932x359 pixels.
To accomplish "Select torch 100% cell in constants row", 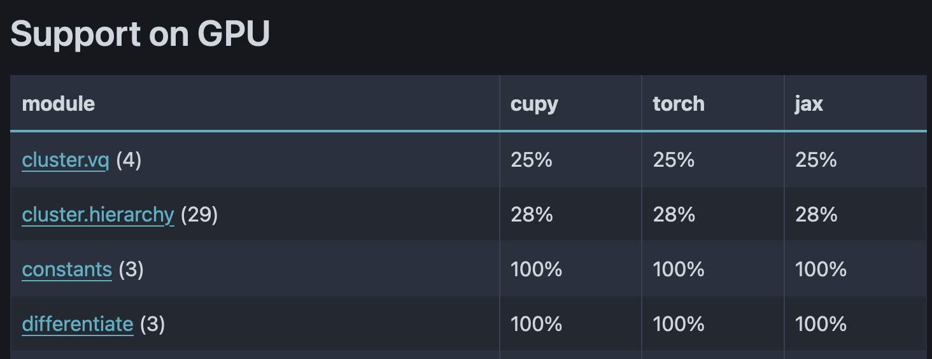I will (679, 270).
